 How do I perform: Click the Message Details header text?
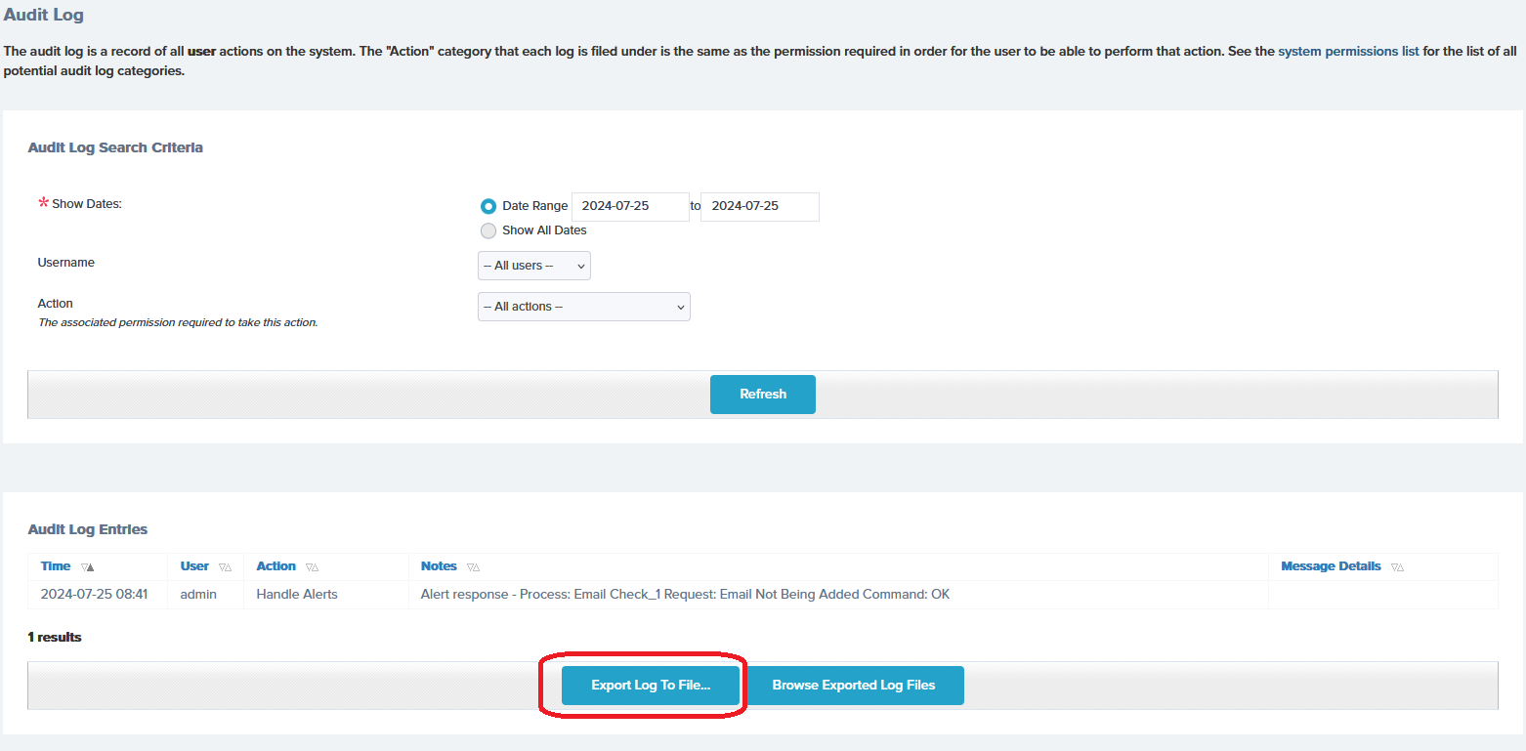pyautogui.click(x=1331, y=566)
